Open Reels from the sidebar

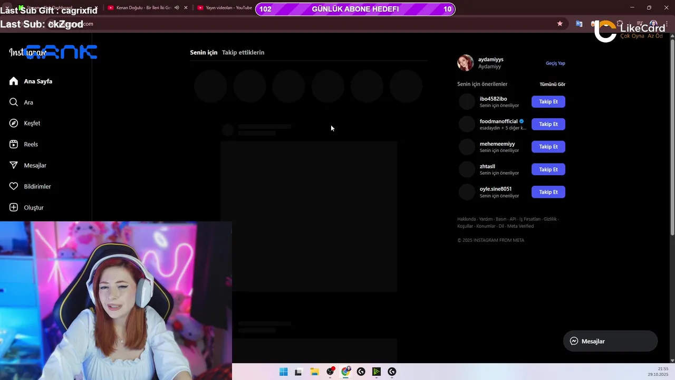tap(23, 144)
